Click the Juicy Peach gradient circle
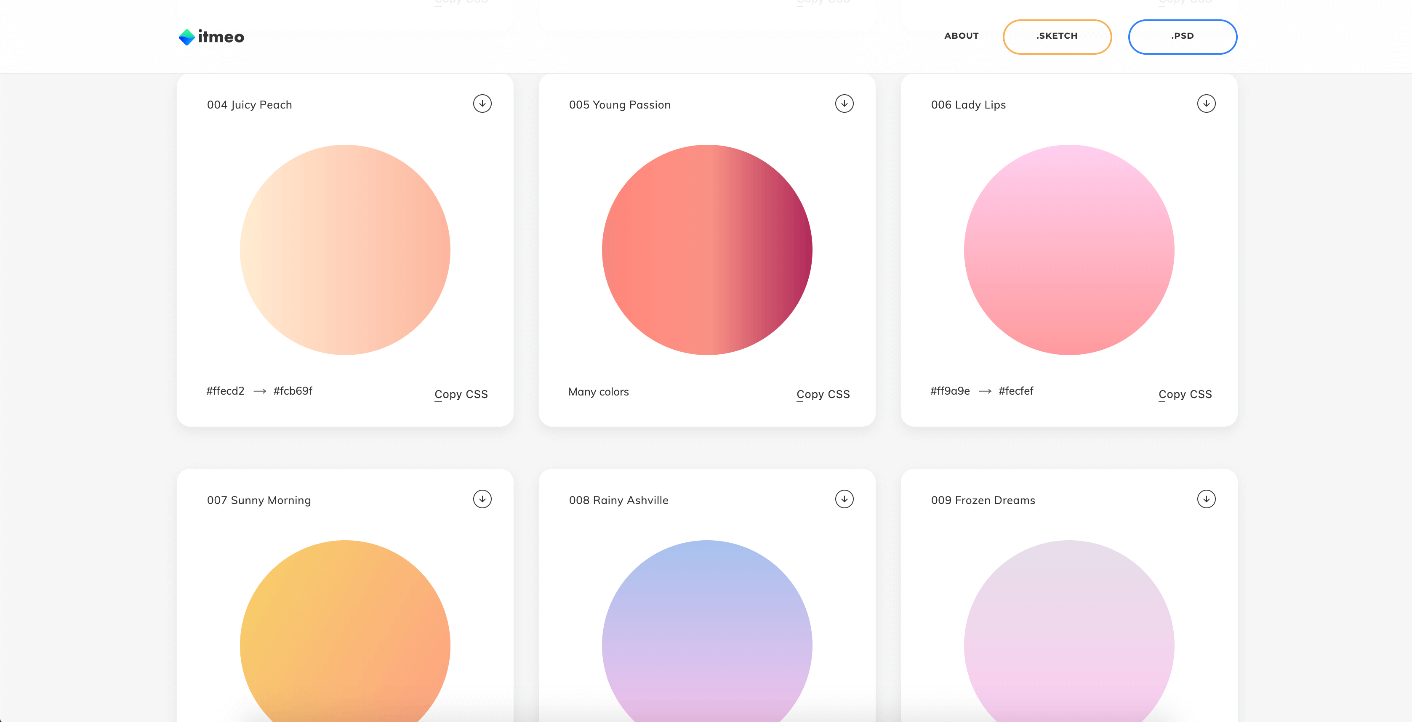 coord(345,250)
